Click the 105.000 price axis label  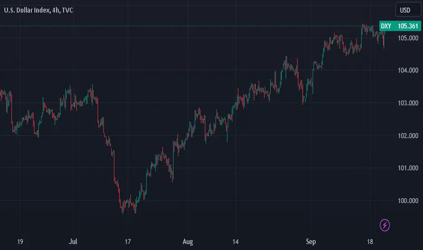[408, 38]
